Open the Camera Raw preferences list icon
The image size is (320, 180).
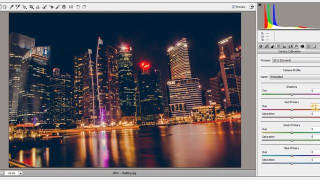(x=71, y=7)
